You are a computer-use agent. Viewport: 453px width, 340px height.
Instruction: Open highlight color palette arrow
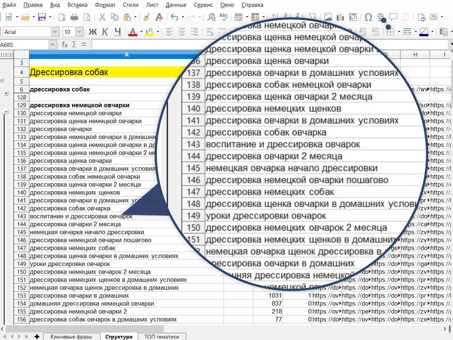pyautogui.click(x=158, y=32)
